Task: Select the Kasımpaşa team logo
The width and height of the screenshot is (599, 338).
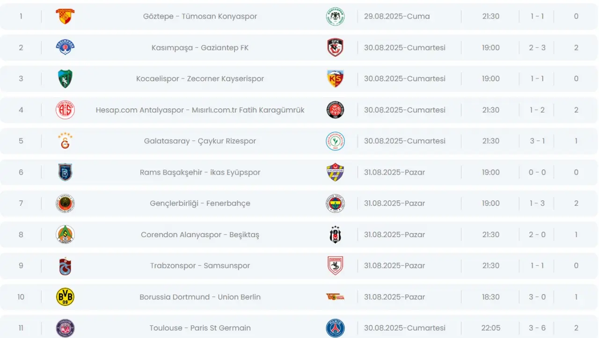Action: pyautogui.click(x=65, y=48)
